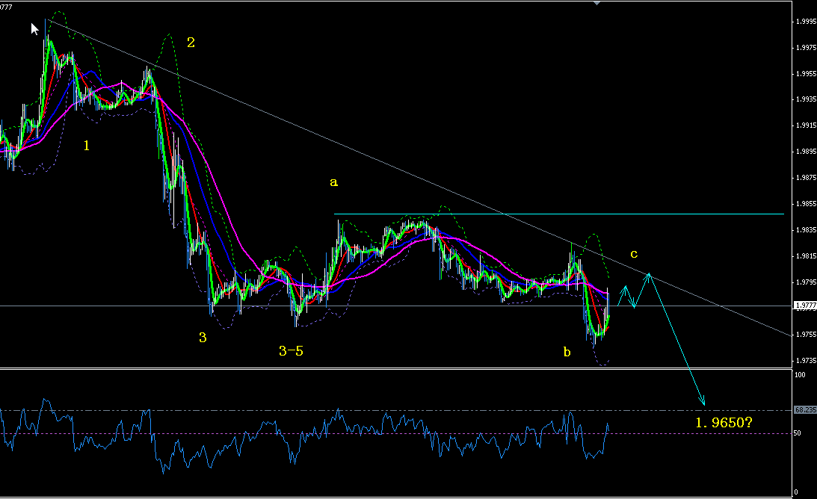Click the RSI scale label 50
Image resolution: width=817 pixels, height=499 pixels.
coord(798,433)
